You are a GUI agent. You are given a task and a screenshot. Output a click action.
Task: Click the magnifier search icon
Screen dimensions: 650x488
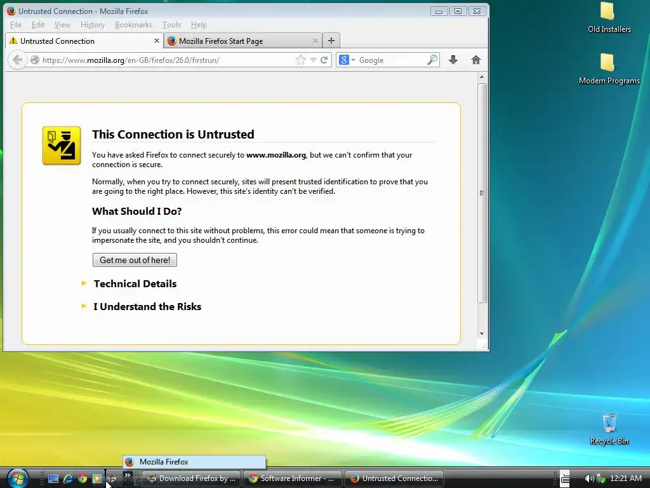click(x=432, y=60)
